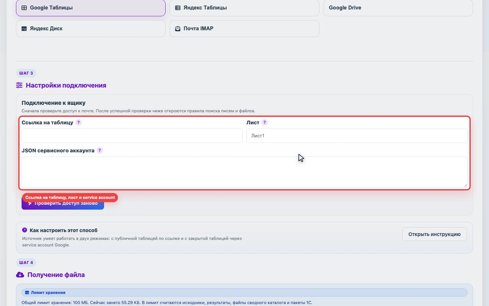Focus the JSON сервисного аккаунта textarea
The height and width of the screenshot is (306, 489).
click(x=244, y=172)
